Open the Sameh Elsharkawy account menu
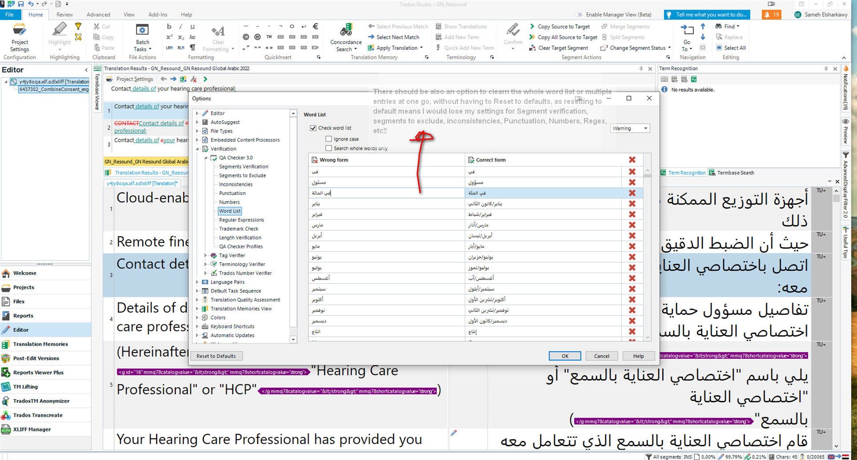The height and width of the screenshot is (460, 857). coord(821,15)
